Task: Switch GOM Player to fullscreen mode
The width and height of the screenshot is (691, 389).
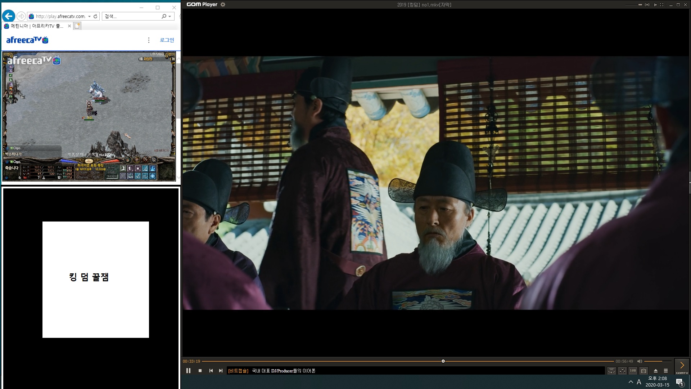Action: [662, 5]
